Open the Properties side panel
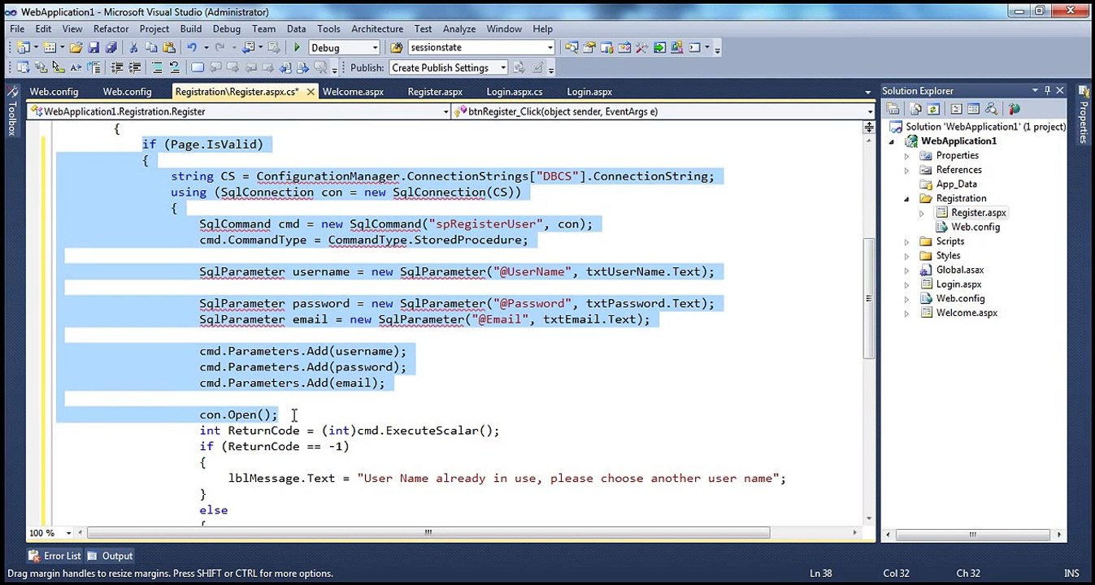This screenshot has height=585, width=1095. coord(1083,114)
